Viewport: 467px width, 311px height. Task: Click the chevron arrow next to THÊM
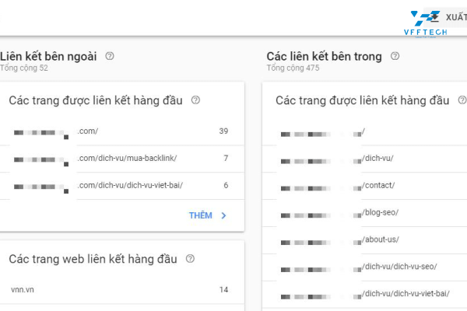(x=224, y=215)
